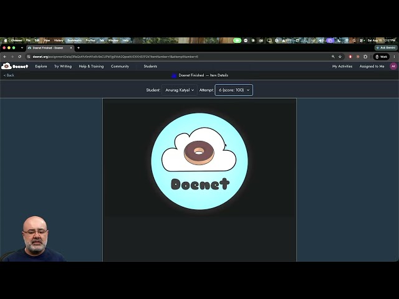Click the date and time in menu bar
The image size is (399, 299).
coord(382,40)
